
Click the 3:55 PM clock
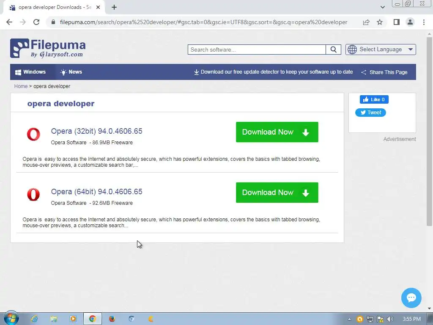(411, 319)
